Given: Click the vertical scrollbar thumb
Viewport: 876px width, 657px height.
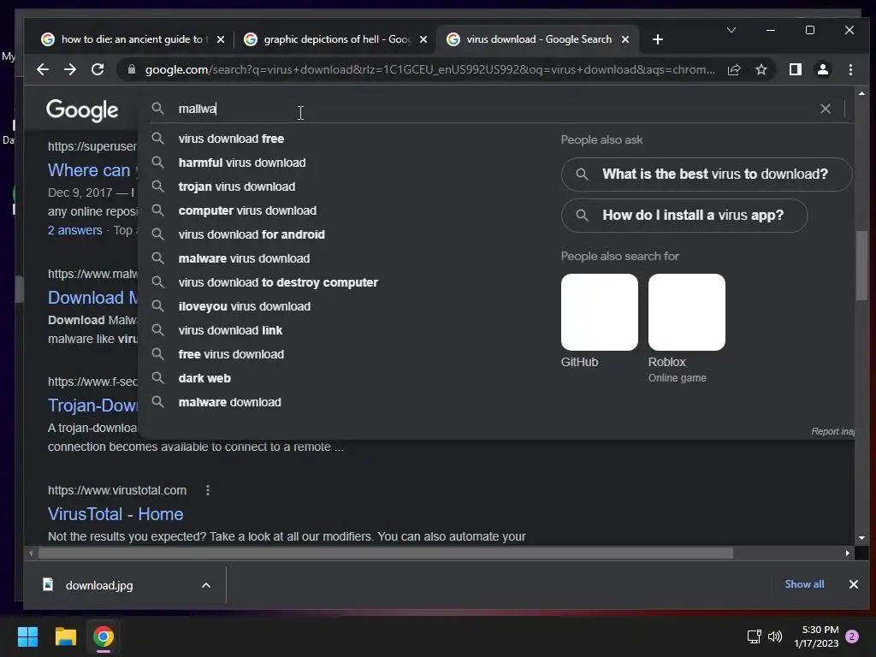Looking at the screenshot, I should point(861,265).
